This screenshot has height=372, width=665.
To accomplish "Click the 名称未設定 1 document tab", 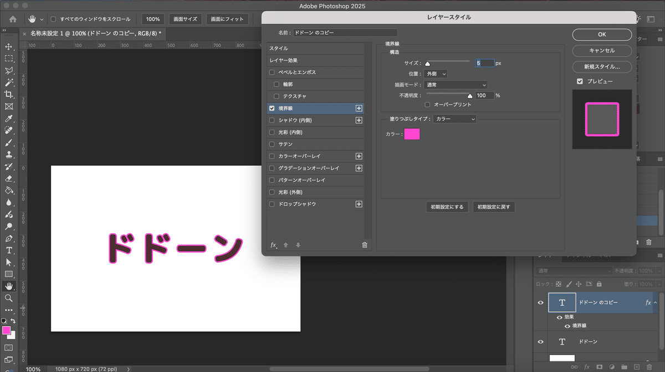I will click(x=95, y=34).
